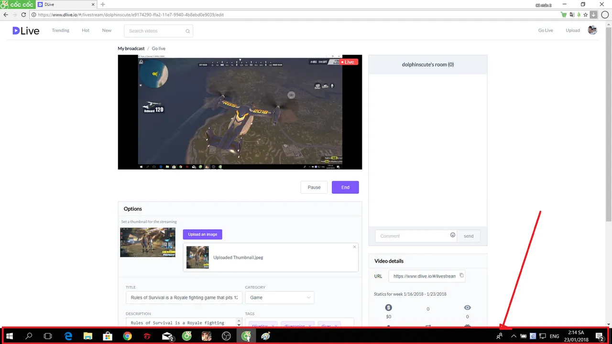Click the chat send button
Image resolution: width=612 pixels, height=344 pixels.
pos(469,236)
